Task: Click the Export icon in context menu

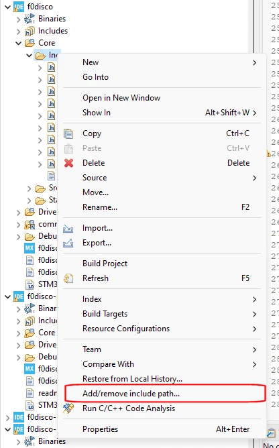Action: click(68, 243)
